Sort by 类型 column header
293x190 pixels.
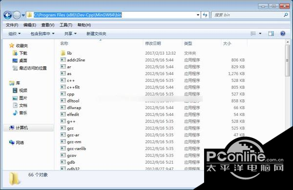click(188, 43)
